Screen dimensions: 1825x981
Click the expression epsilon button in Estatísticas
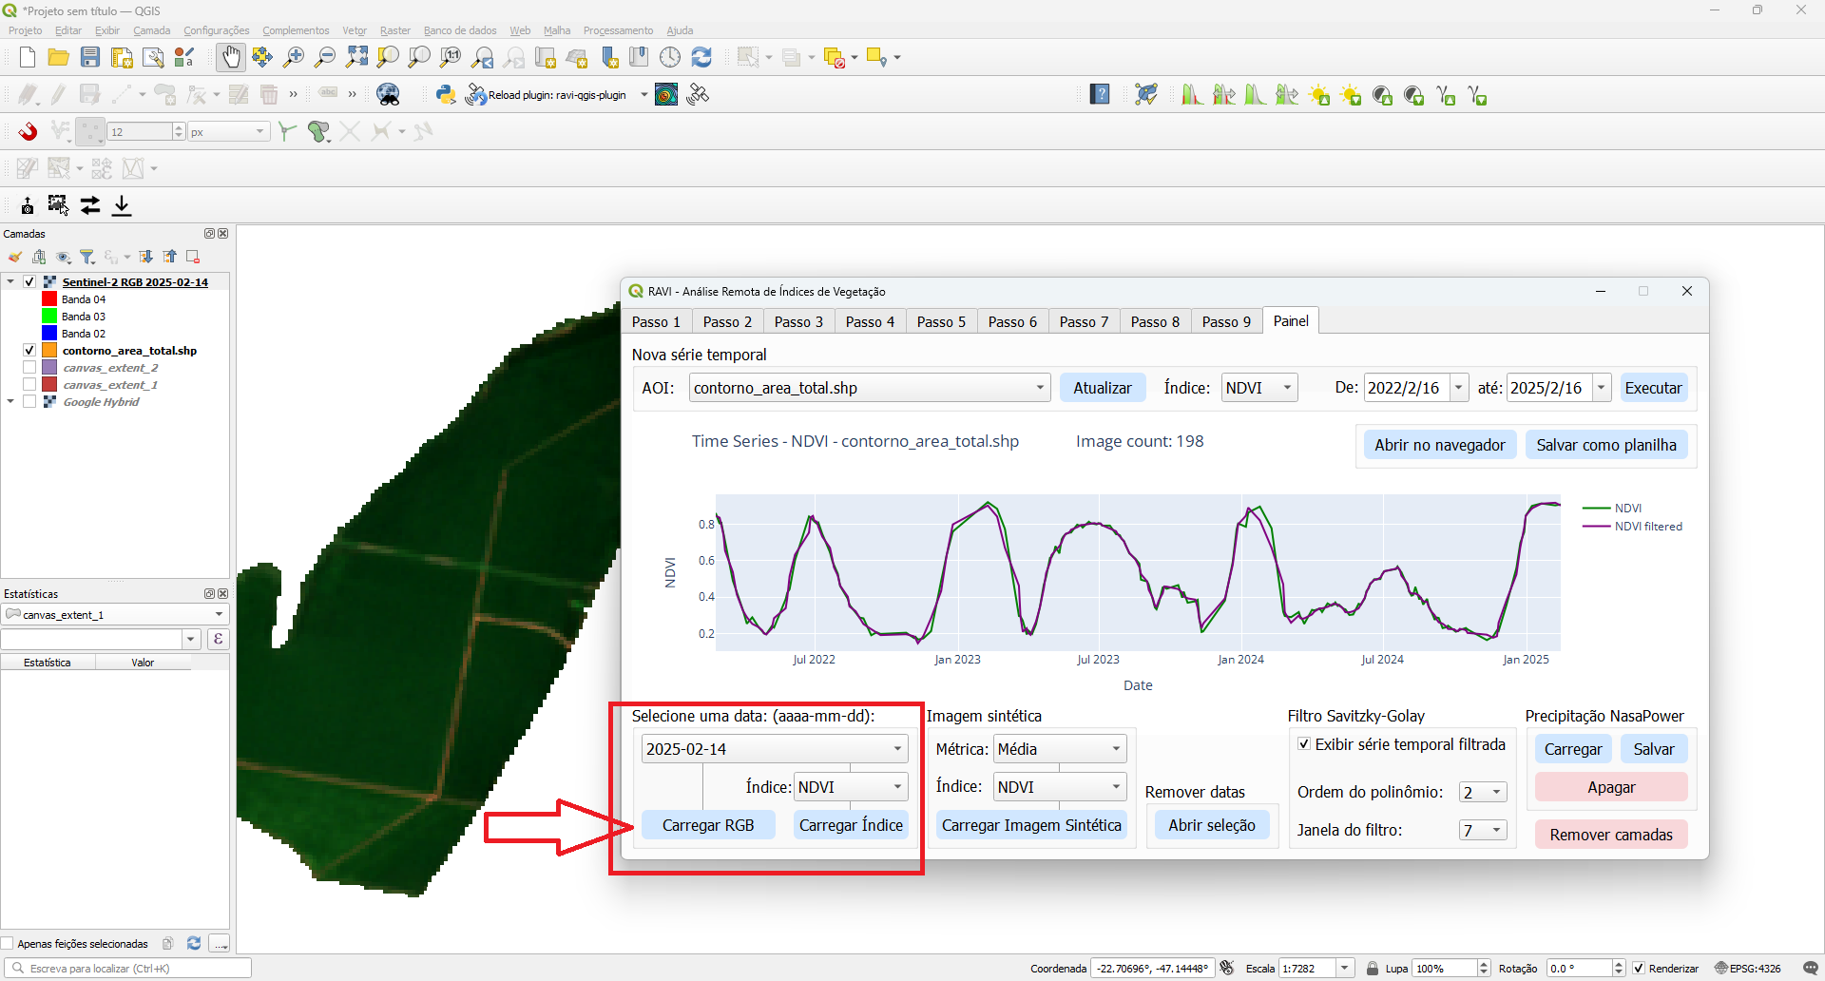219,639
